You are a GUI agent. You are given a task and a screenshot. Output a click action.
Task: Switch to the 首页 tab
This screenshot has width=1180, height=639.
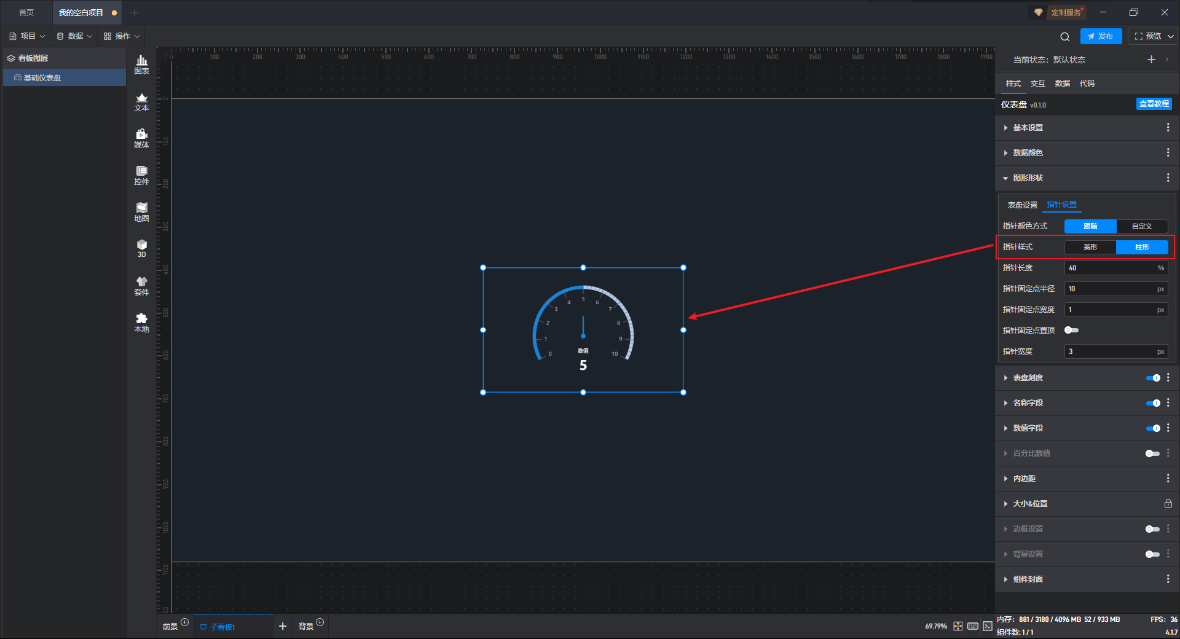pos(26,12)
